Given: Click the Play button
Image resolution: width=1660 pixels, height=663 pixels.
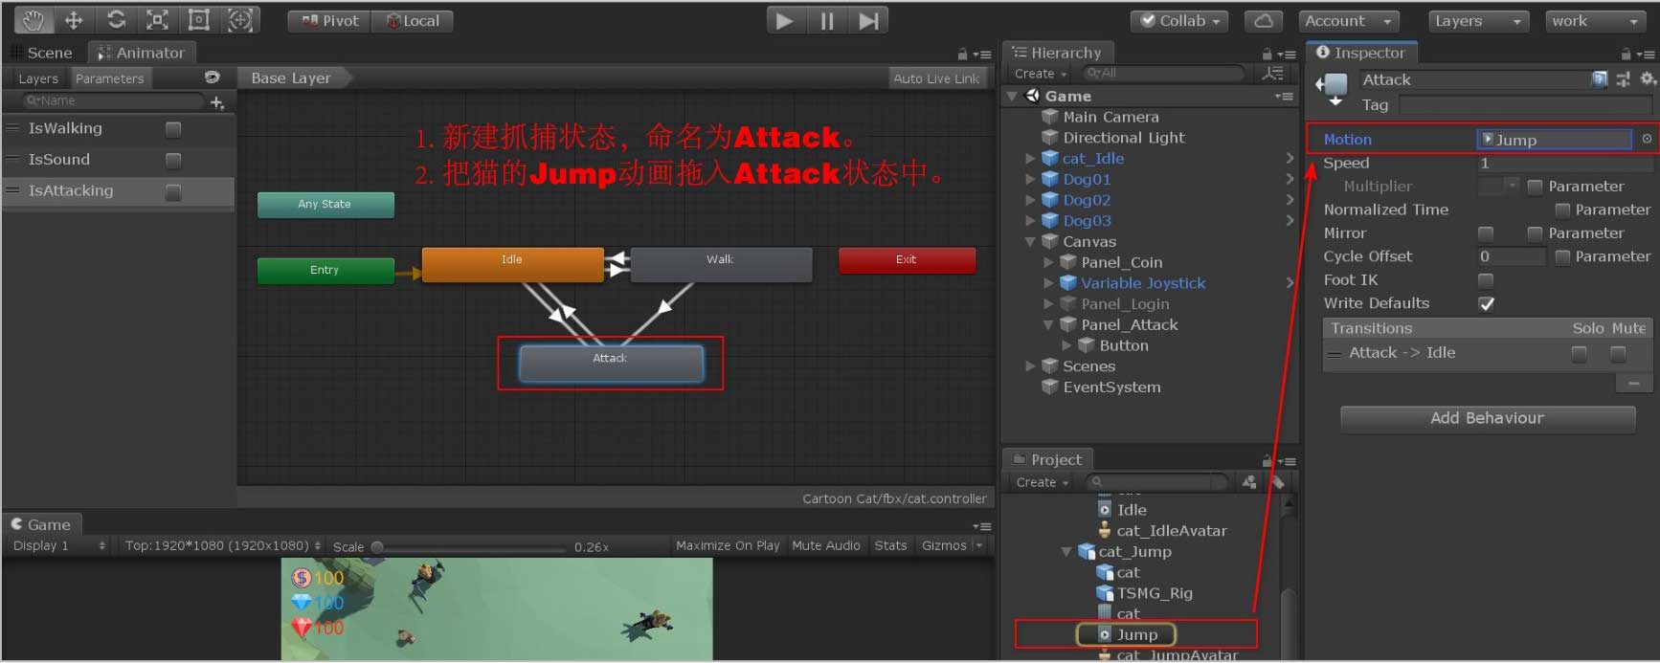Looking at the screenshot, I should click(x=785, y=20).
